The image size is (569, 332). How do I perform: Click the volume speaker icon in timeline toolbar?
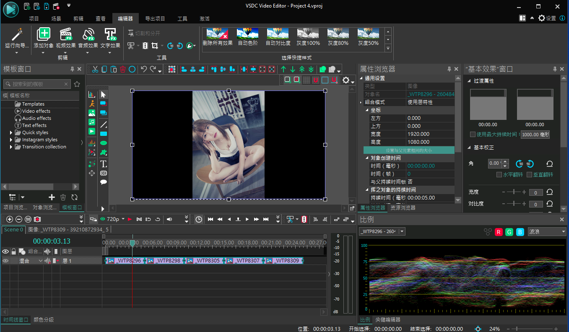point(169,219)
